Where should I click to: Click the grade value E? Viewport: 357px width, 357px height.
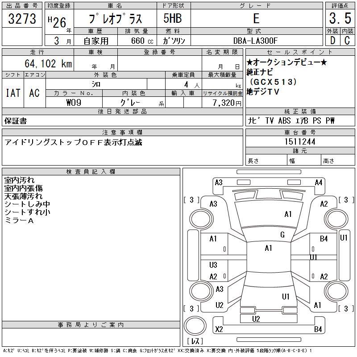(x=256, y=18)
